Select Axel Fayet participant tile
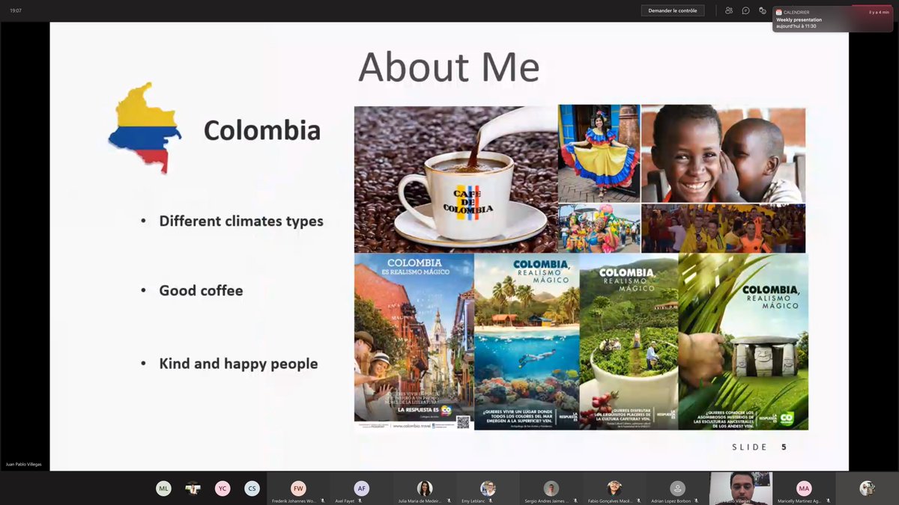899x505 pixels. click(x=361, y=489)
